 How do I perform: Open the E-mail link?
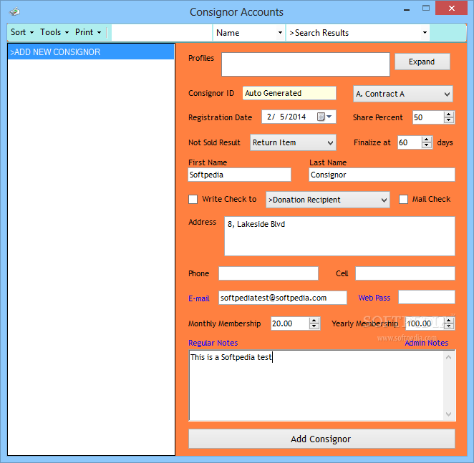click(x=198, y=298)
